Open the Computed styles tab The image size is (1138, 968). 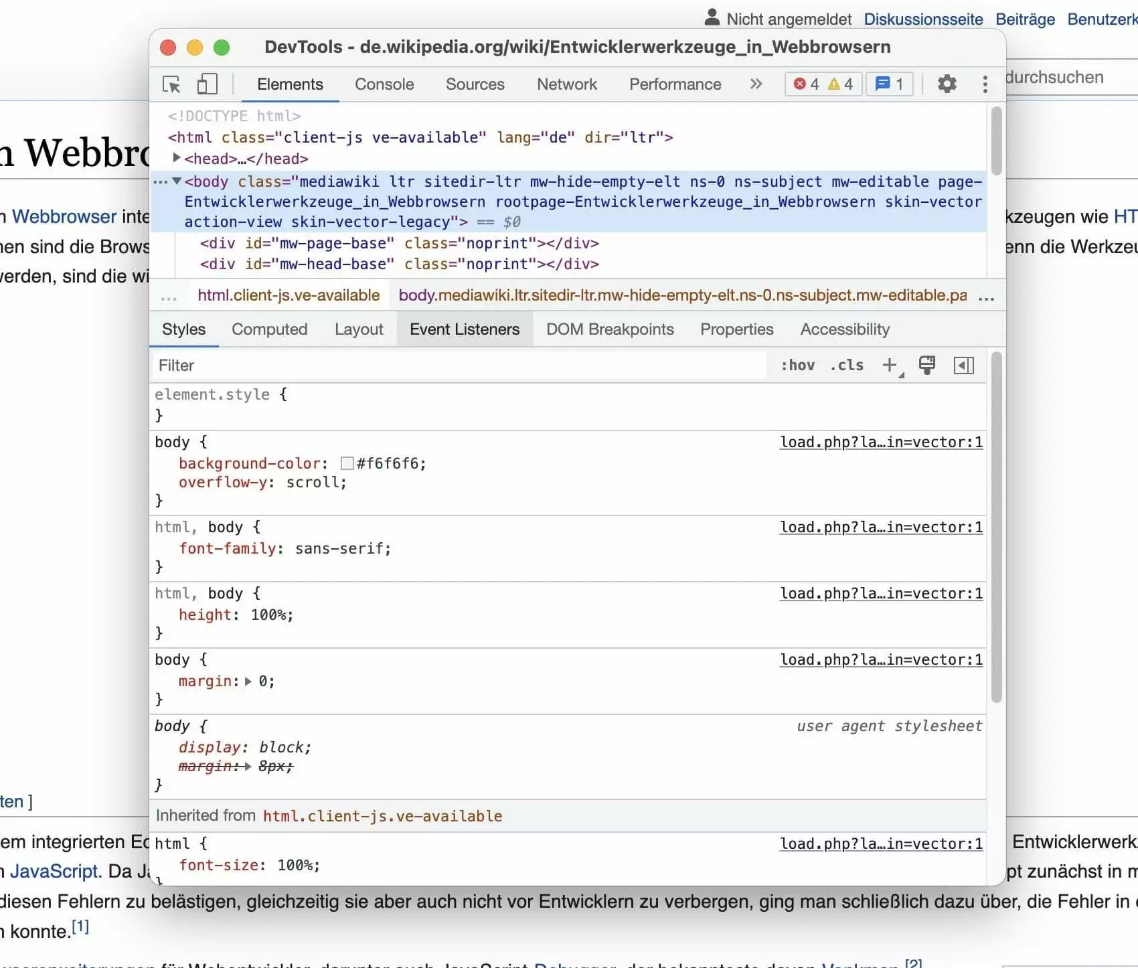[269, 329]
